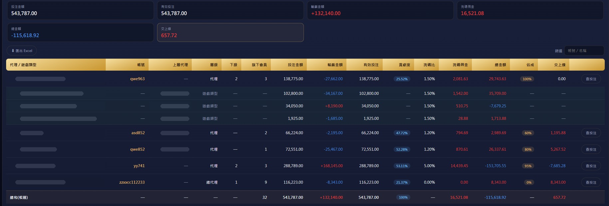
Task: Click the 8,343.00 upline value
Action: click(x=558, y=182)
